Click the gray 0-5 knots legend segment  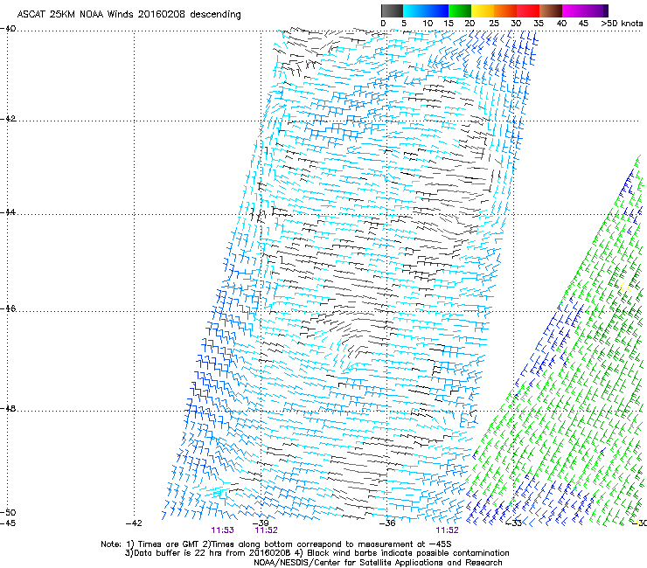(392, 10)
